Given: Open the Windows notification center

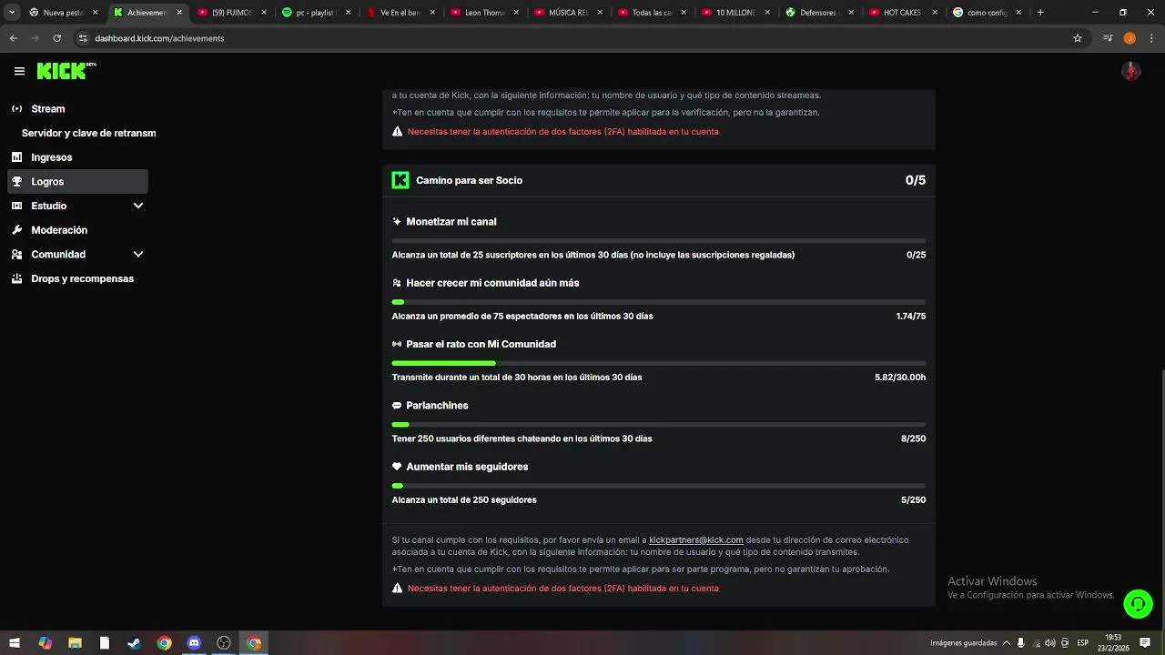Looking at the screenshot, I should tap(1145, 643).
